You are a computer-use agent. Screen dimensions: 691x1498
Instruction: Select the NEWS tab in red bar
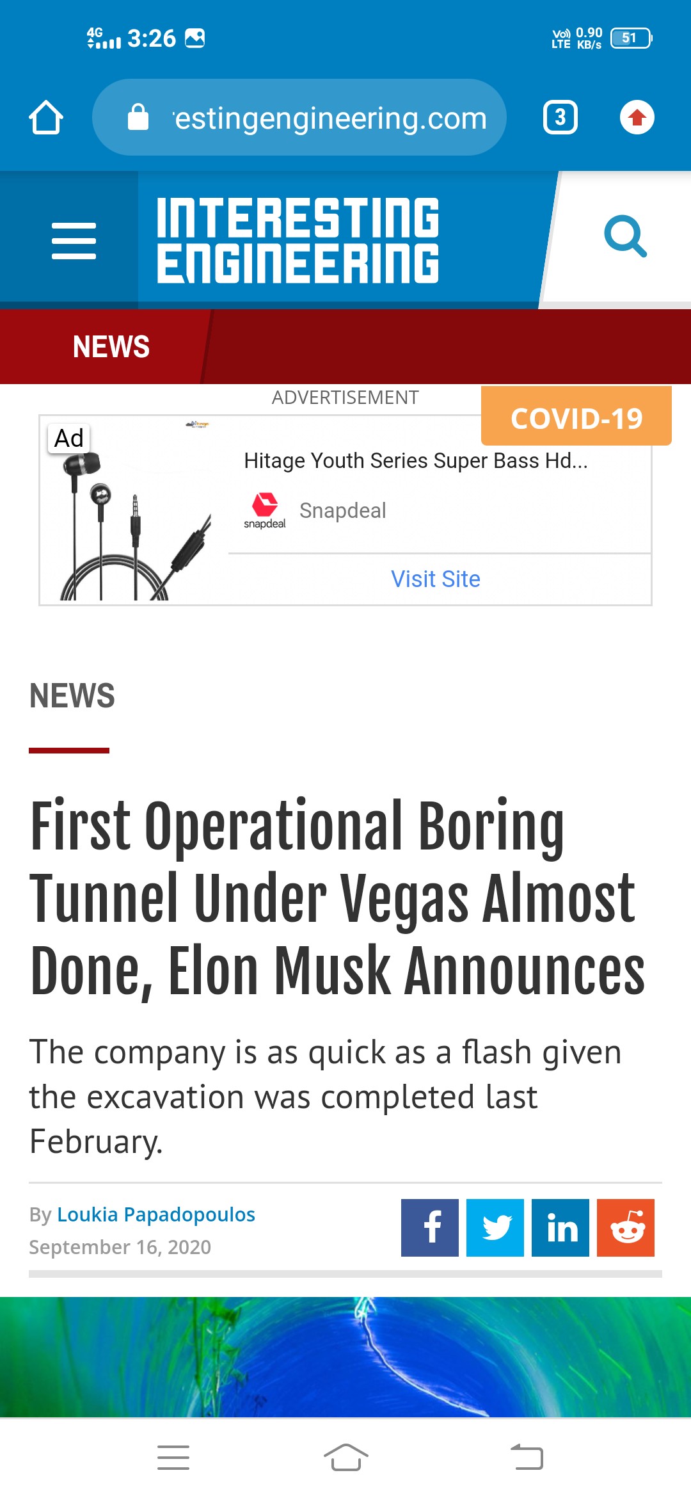coord(111,347)
